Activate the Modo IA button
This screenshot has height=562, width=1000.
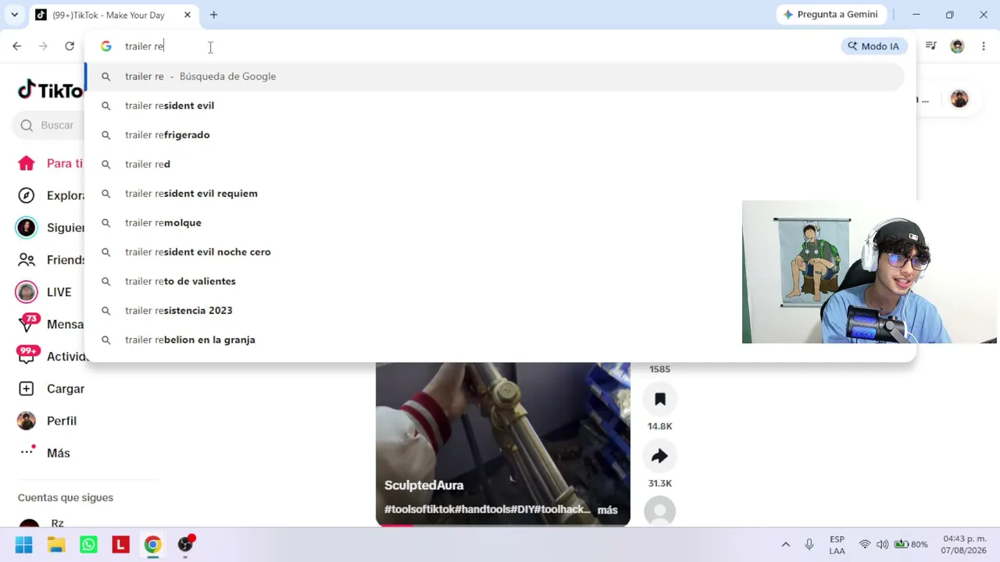pyautogui.click(x=873, y=46)
